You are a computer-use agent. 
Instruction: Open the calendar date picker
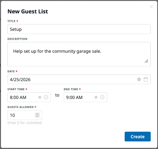click(146, 79)
